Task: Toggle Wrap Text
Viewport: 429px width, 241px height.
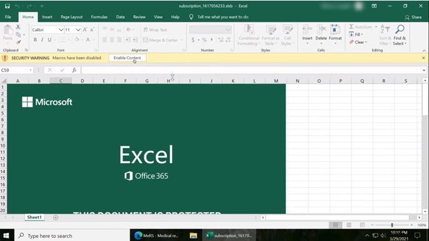Action: pos(155,30)
